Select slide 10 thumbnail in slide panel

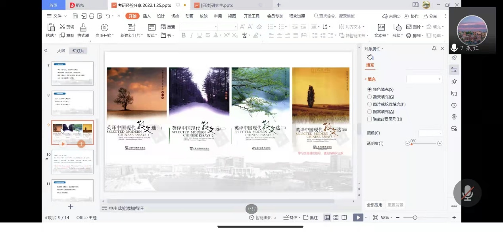[73, 162]
